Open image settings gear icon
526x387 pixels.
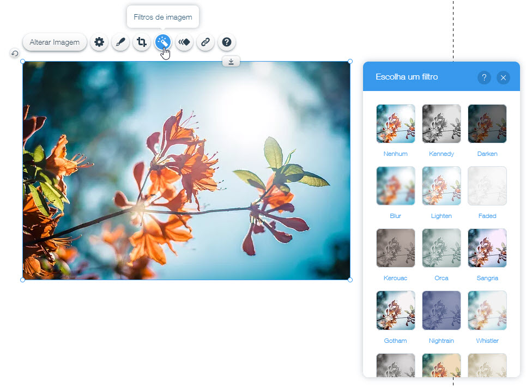click(99, 42)
